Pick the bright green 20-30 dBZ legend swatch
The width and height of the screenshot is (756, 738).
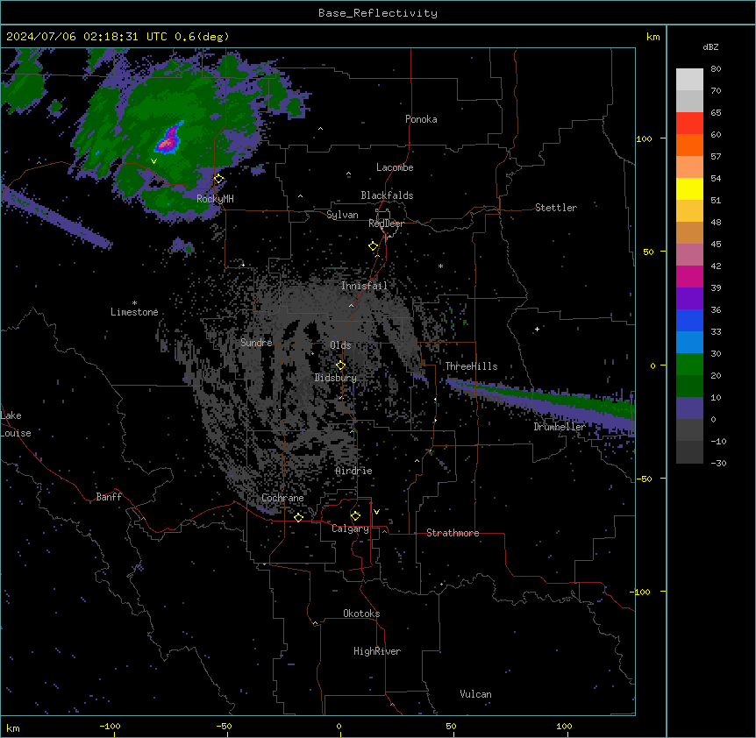[689, 365]
